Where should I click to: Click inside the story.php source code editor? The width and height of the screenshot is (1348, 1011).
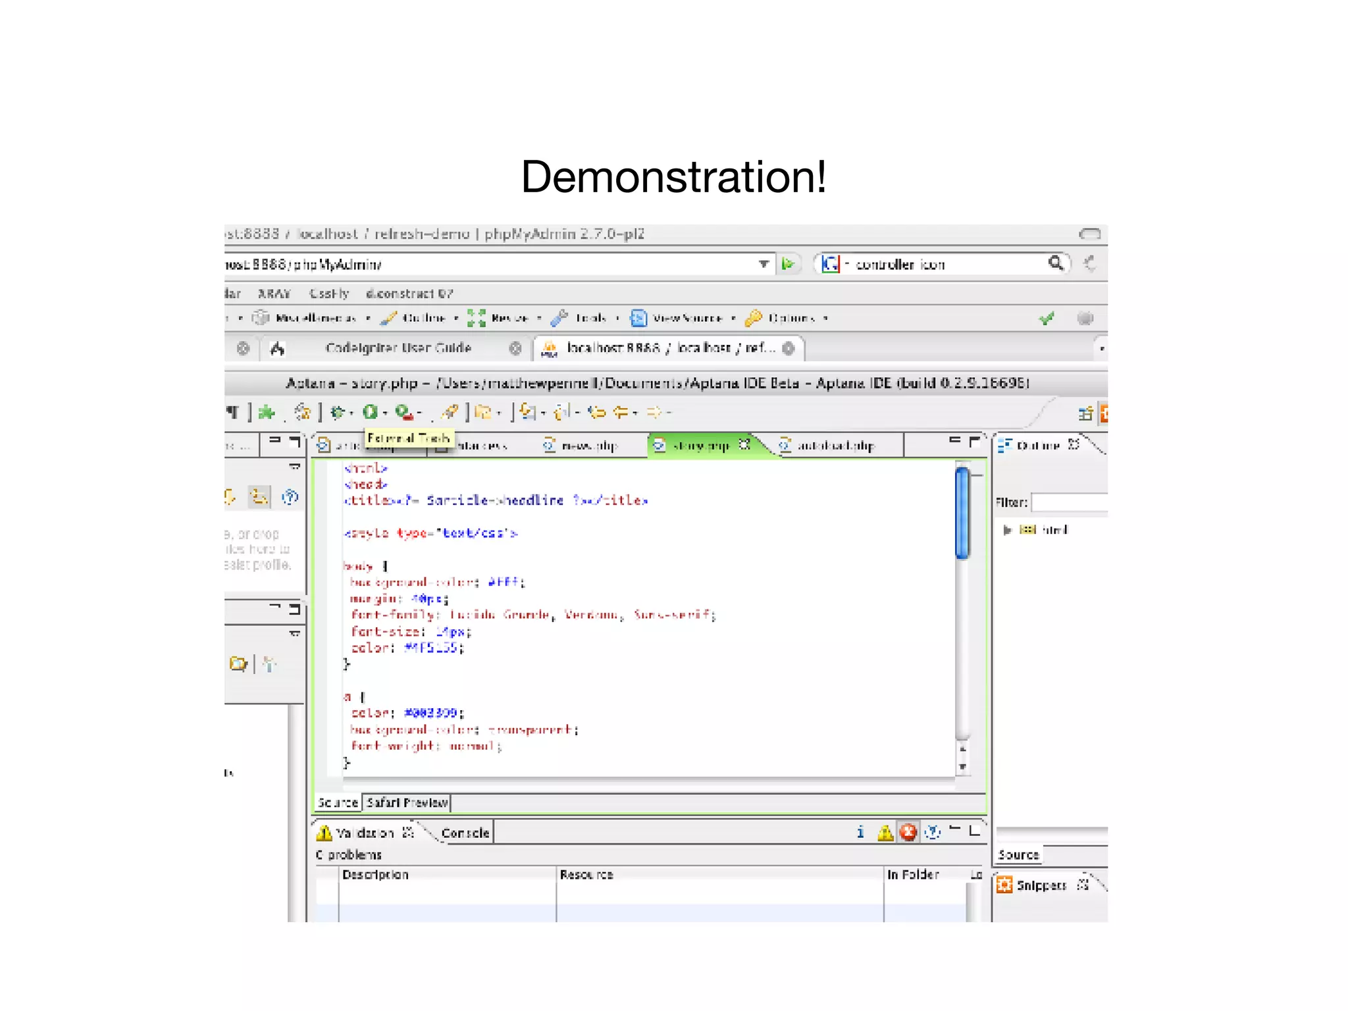coord(648,617)
